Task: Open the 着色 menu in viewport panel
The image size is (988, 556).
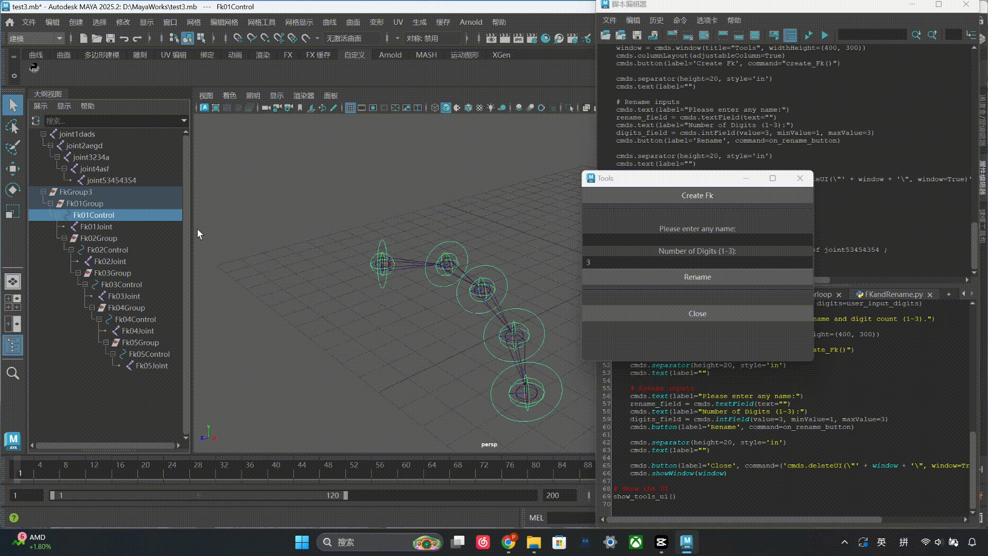Action: tap(230, 95)
